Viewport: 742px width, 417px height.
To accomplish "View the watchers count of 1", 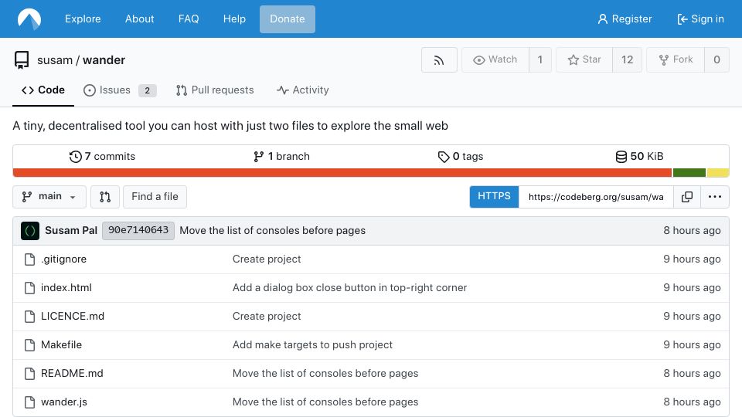I will click(x=540, y=59).
